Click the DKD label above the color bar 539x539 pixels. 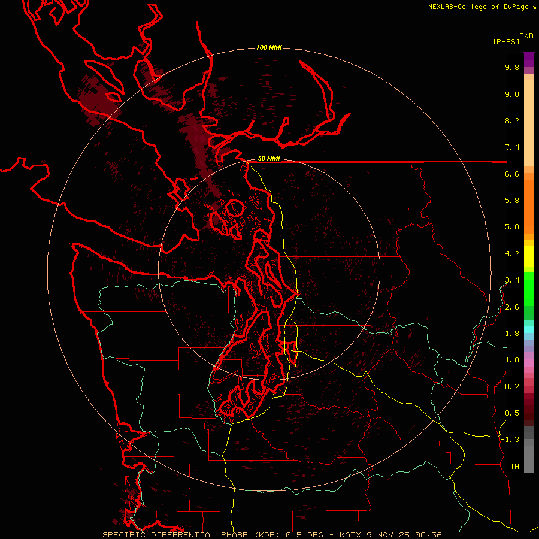coord(526,36)
